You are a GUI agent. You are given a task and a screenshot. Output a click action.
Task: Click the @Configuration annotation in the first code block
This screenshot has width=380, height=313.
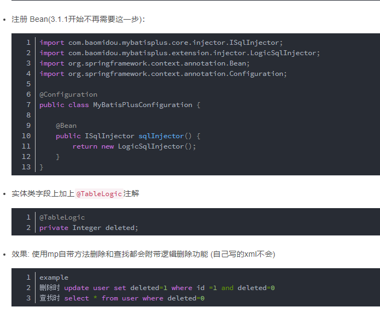click(x=68, y=95)
